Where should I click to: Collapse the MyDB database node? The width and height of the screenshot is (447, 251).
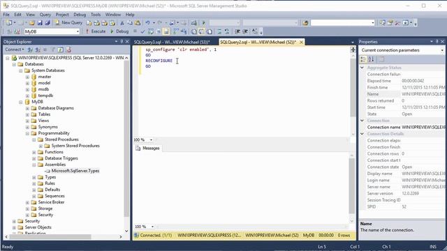coord(21,102)
